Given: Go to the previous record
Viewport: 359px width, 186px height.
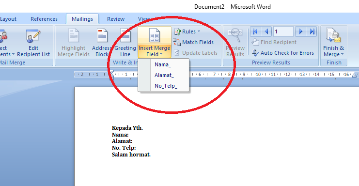Looking at the screenshot, I should click(266, 31).
